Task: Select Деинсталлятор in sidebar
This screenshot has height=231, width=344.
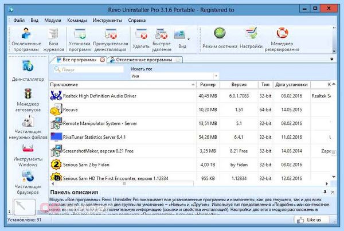Action: pos(28,71)
